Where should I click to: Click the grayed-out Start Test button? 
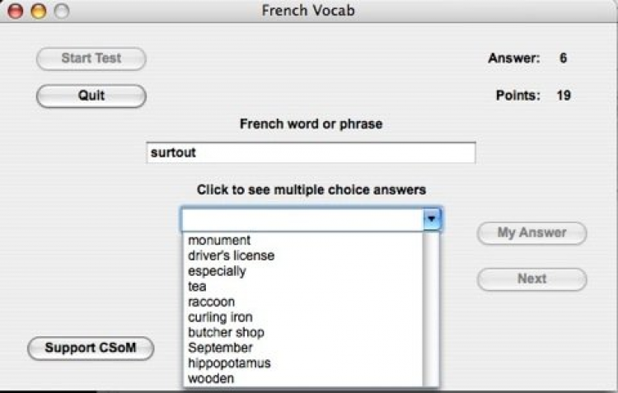click(x=91, y=58)
